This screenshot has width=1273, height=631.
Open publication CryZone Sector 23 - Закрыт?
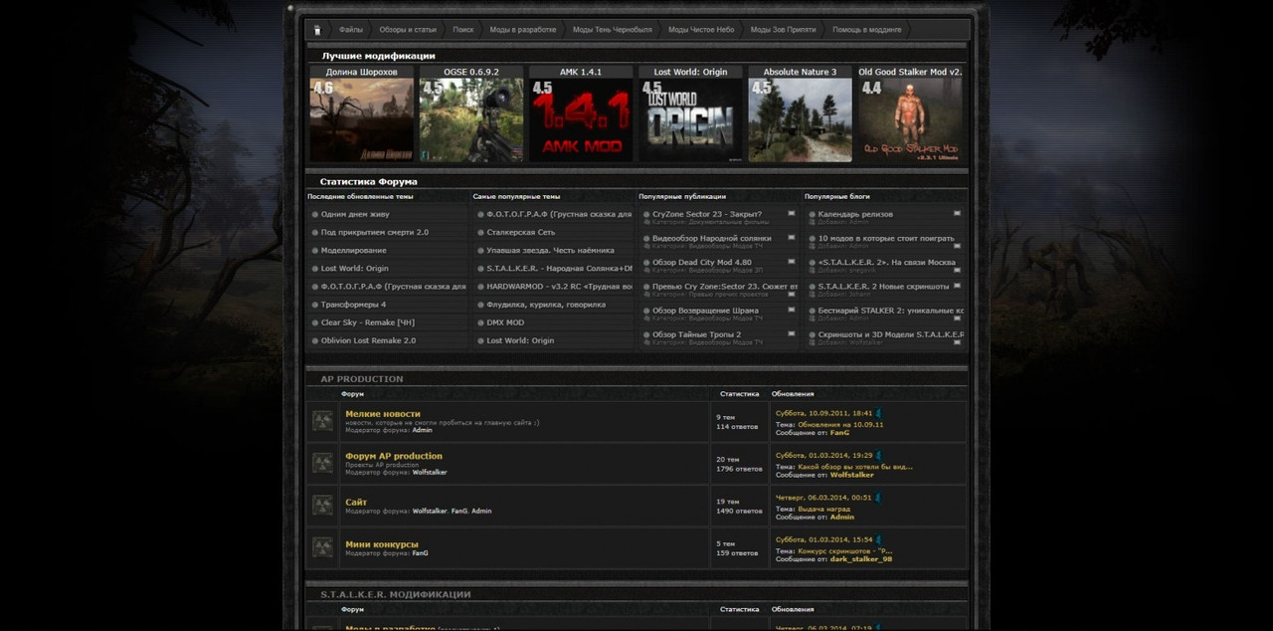(707, 214)
